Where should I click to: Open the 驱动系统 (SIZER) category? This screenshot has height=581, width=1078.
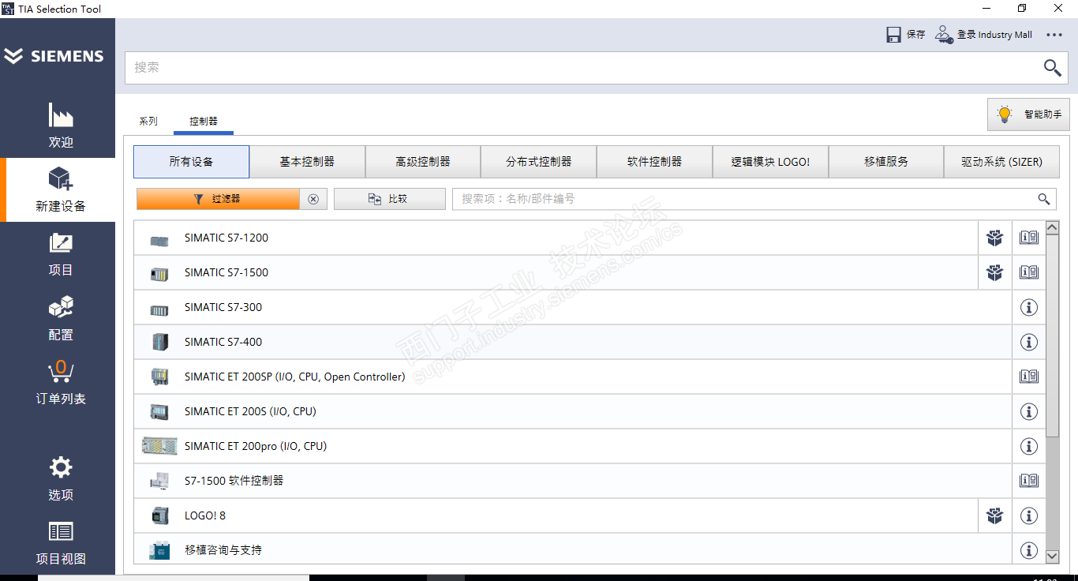[x=1001, y=162]
